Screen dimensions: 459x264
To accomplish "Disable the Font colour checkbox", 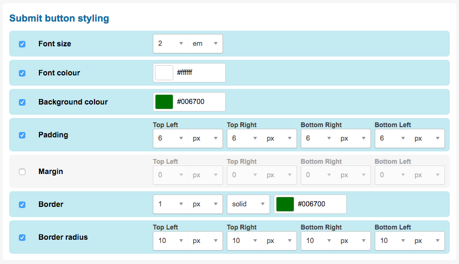I will (x=22, y=73).
